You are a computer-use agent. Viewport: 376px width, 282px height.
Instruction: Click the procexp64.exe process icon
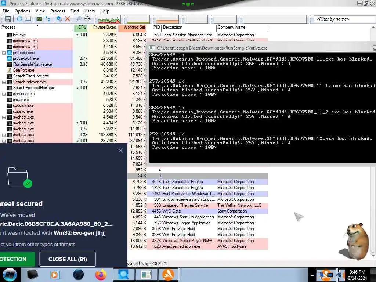tap(9, 58)
